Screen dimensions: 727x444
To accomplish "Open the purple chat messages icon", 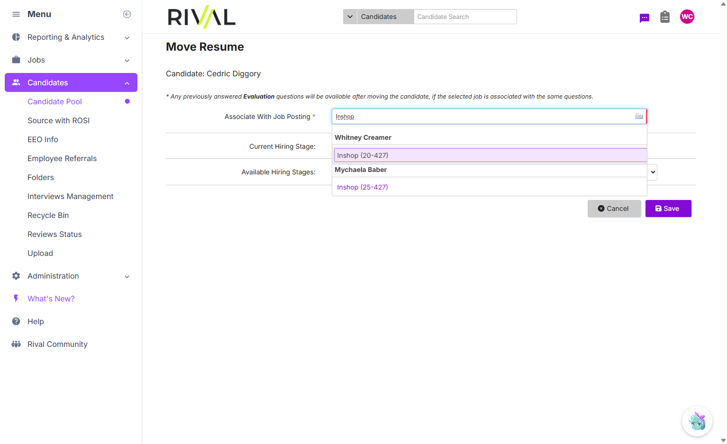I will [645, 18].
